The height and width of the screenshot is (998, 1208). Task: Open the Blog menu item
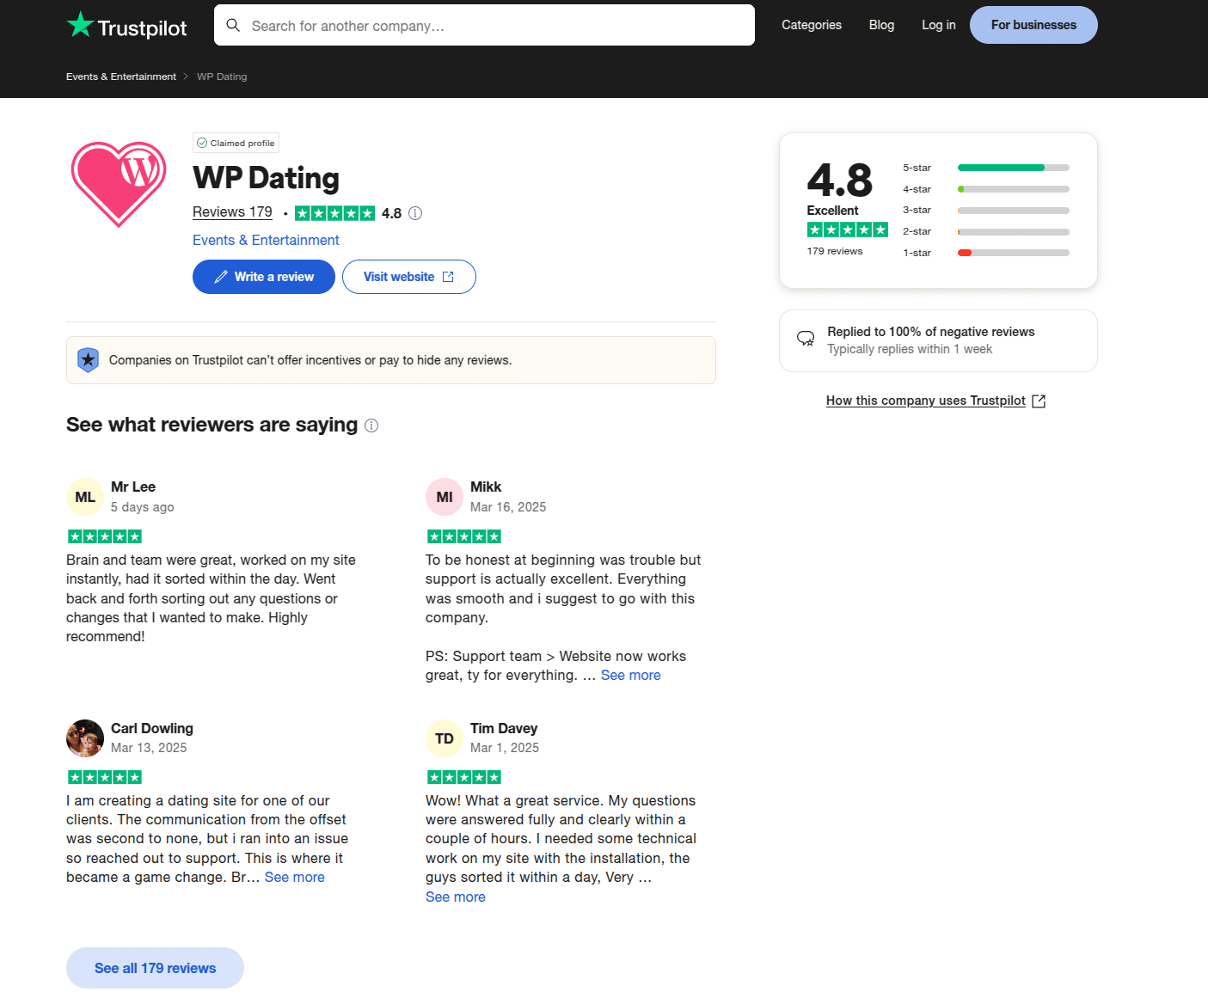pyautogui.click(x=881, y=25)
